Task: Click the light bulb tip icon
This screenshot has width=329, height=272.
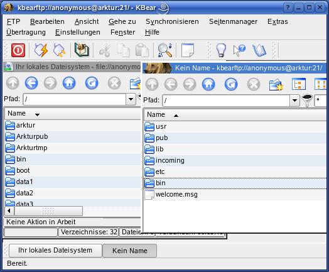Action: [221, 50]
